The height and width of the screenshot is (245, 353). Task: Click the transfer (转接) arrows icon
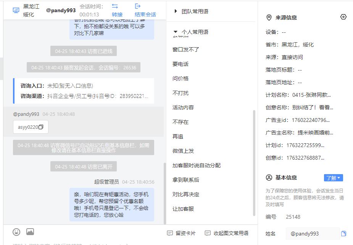click(x=115, y=6)
